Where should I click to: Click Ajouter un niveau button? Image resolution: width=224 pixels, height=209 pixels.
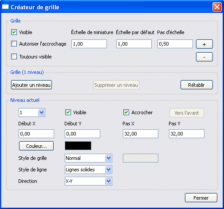click(x=31, y=85)
